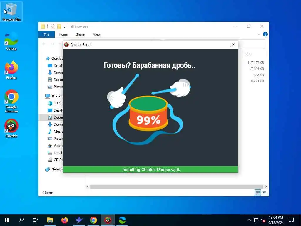Open Chrome from the taskbar

(93, 220)
